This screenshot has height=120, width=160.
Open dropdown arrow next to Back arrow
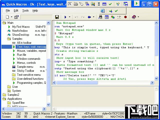click(93, 17)
